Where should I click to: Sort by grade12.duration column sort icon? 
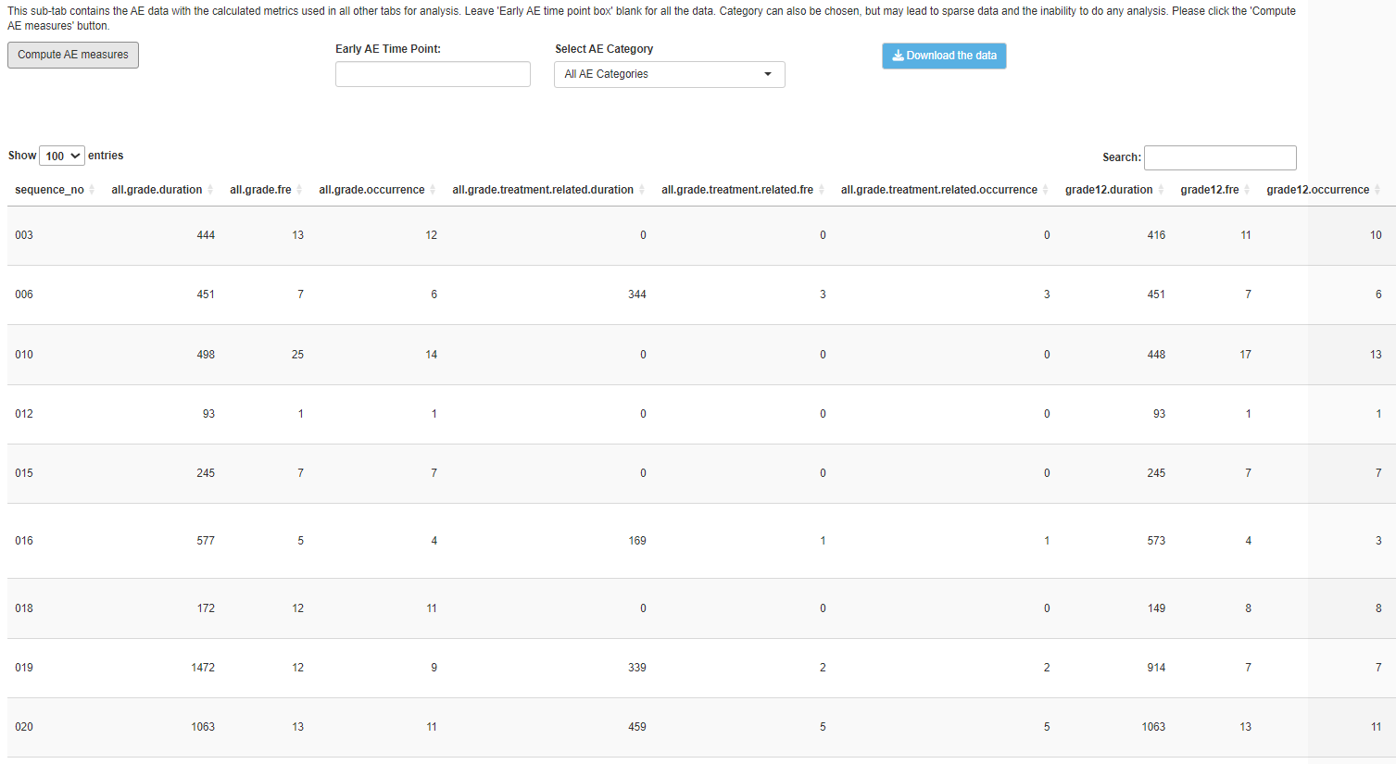coord(1161,190)
